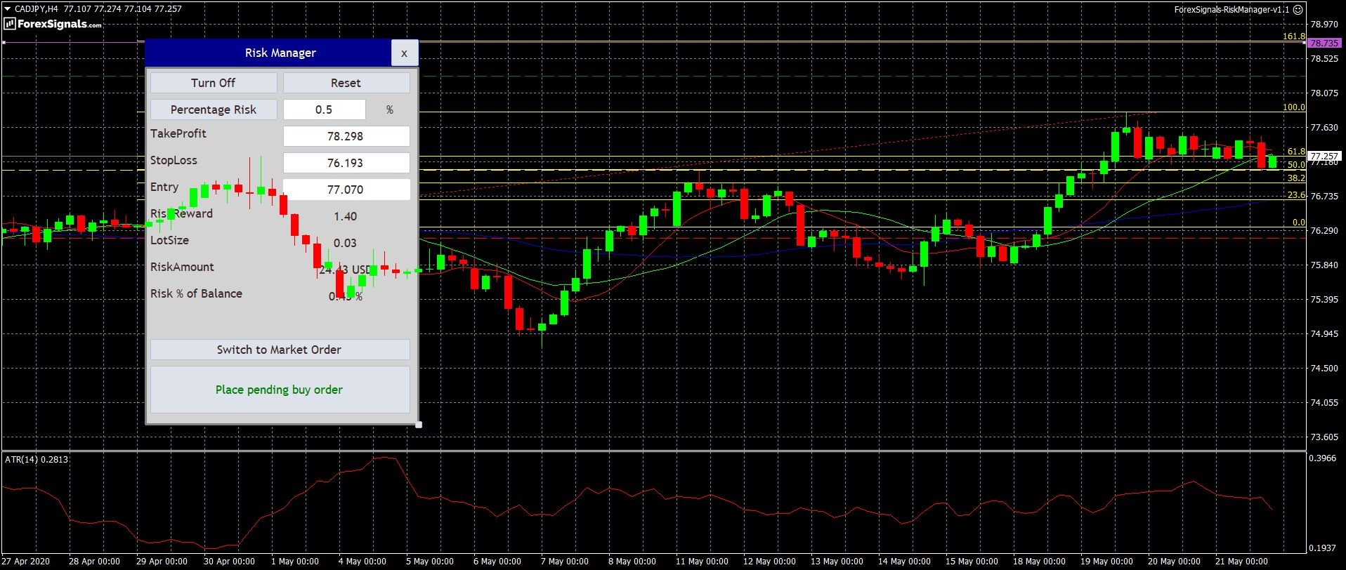Image resolution: width=1346 pixels, height=570 pixels.
Task: Select the StopLoss 76.193 field
Action: pyautogui.click(x=346, y=163)
